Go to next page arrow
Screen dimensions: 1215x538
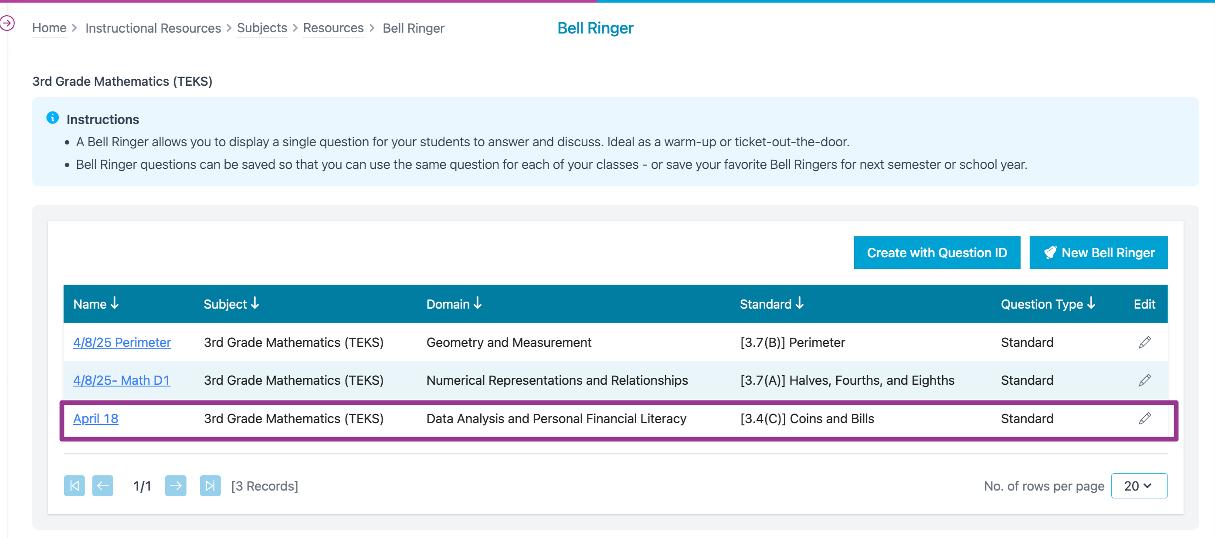point(176,486)
